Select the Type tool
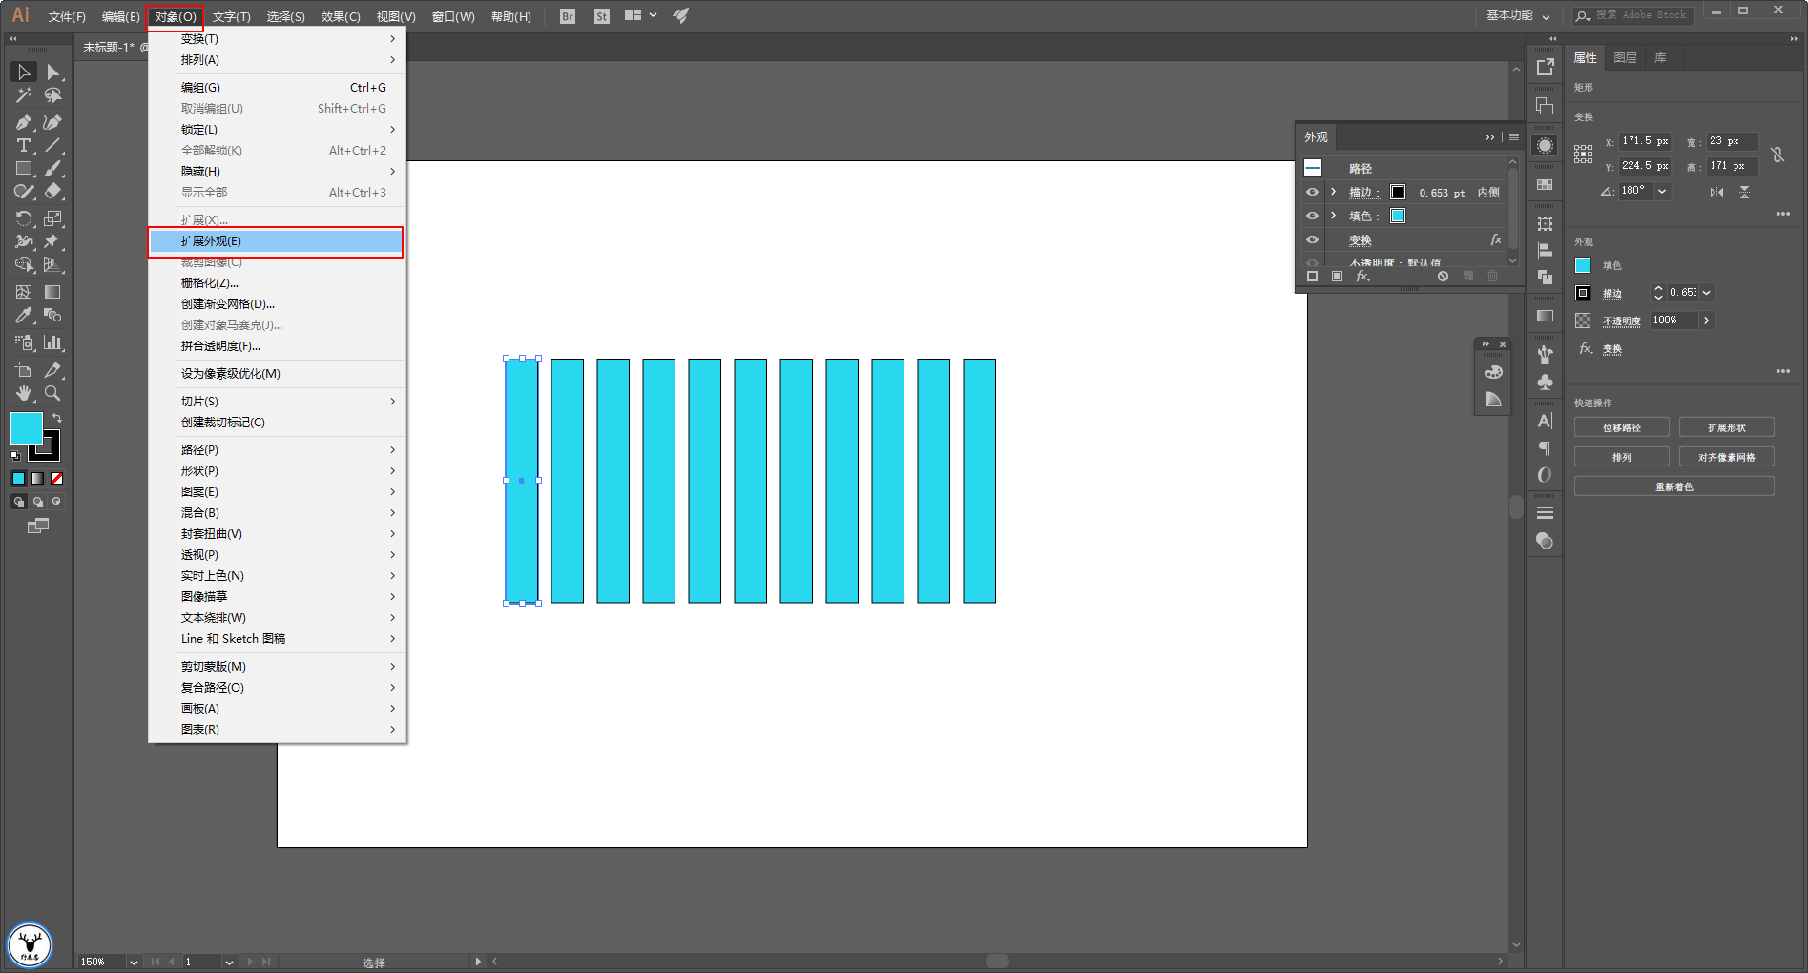Screen dimensions: 1808x973 [24, 145]
